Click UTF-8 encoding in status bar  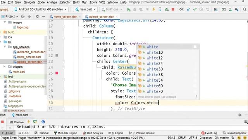click(x=193, y=138)
